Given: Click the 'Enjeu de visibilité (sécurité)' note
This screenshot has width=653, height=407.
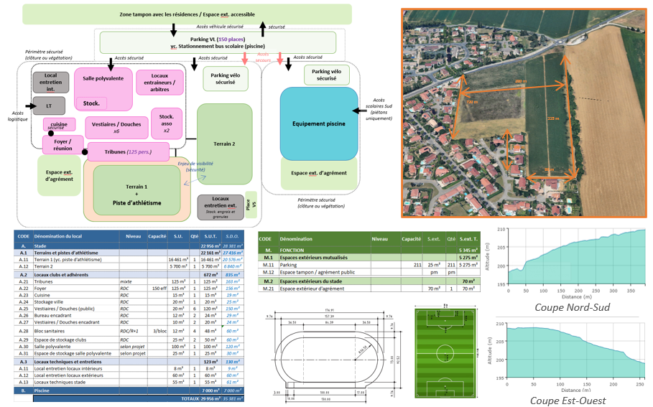Looking at the screenshot, I should (195, 167).
